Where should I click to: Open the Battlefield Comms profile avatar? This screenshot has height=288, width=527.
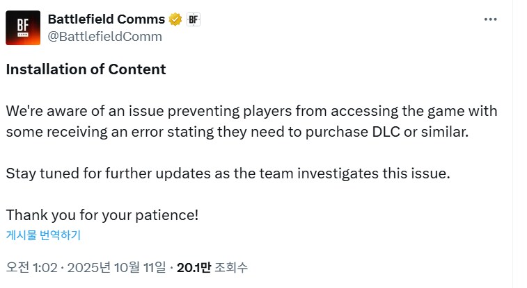click(x=23, y=28)
